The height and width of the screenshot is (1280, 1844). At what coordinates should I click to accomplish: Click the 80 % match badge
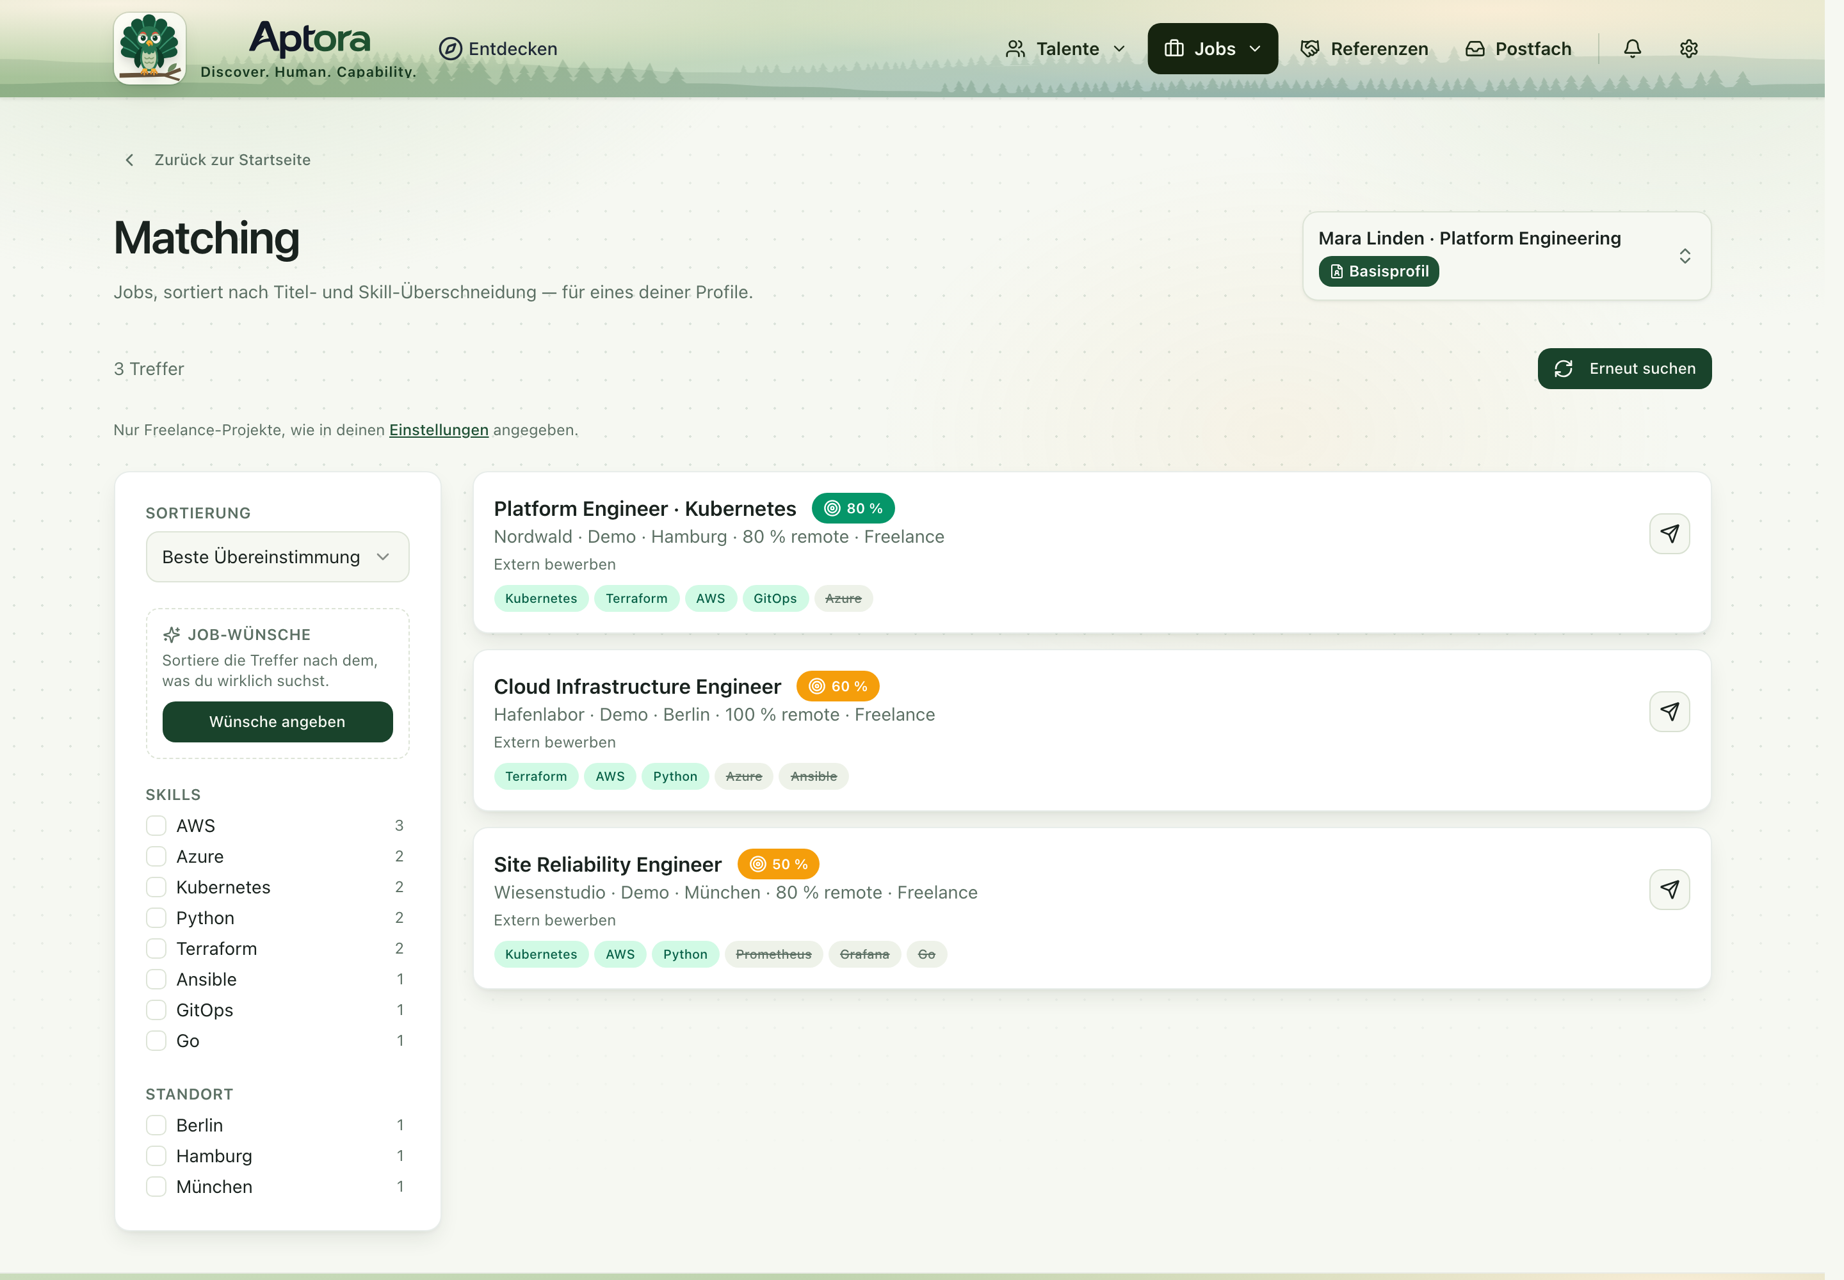tap(853, 508)
